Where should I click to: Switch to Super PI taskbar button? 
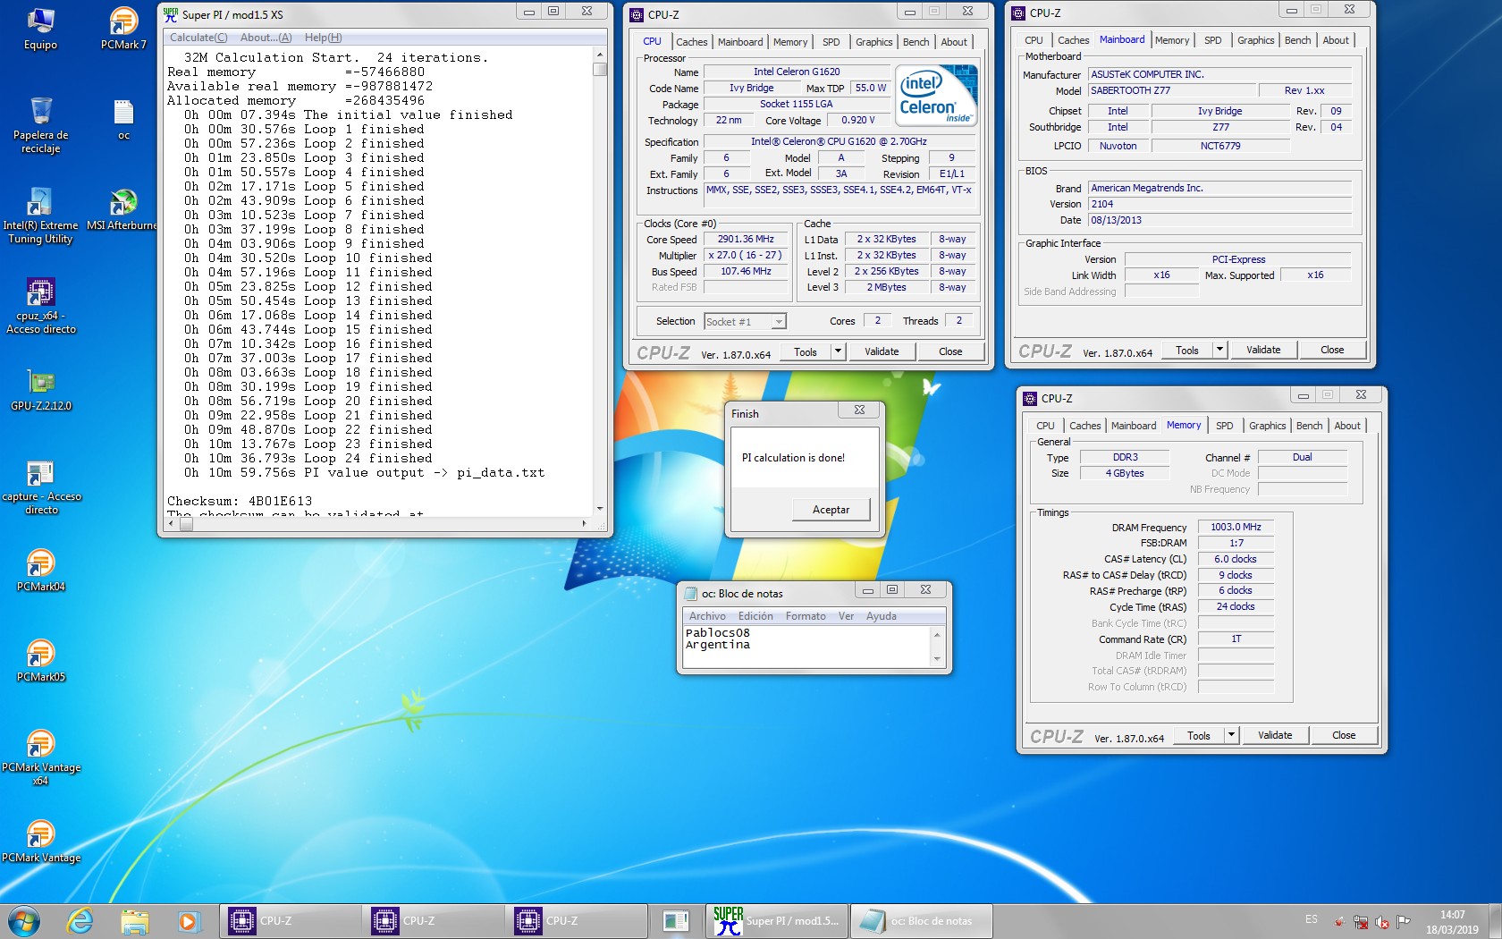click(776, 921)
